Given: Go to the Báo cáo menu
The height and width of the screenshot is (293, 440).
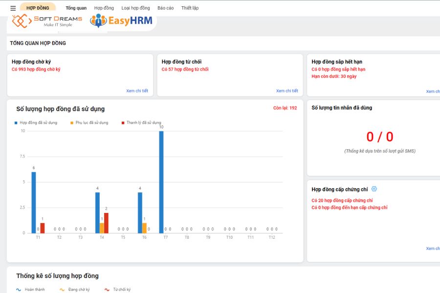Looking at the screenshot, I should (x=166, y=8).
